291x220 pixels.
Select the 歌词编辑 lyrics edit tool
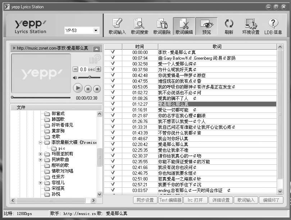(184, 26)
